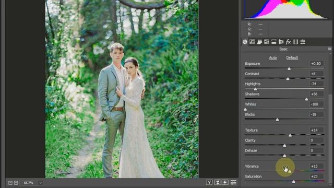Click the Exposure value field +0.60

point(317,64)
